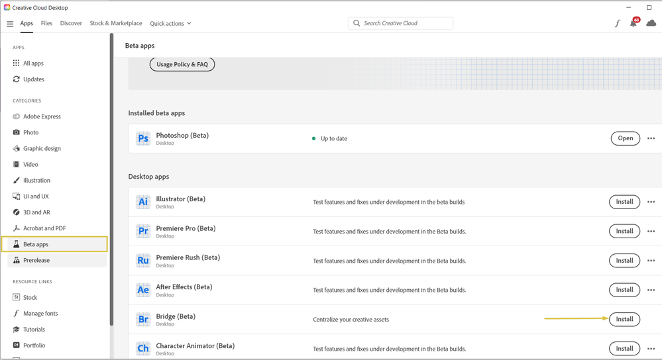This screenshot has width=662, height=360.
Task: Switch to the Files tab
Action: coord(46,23)
